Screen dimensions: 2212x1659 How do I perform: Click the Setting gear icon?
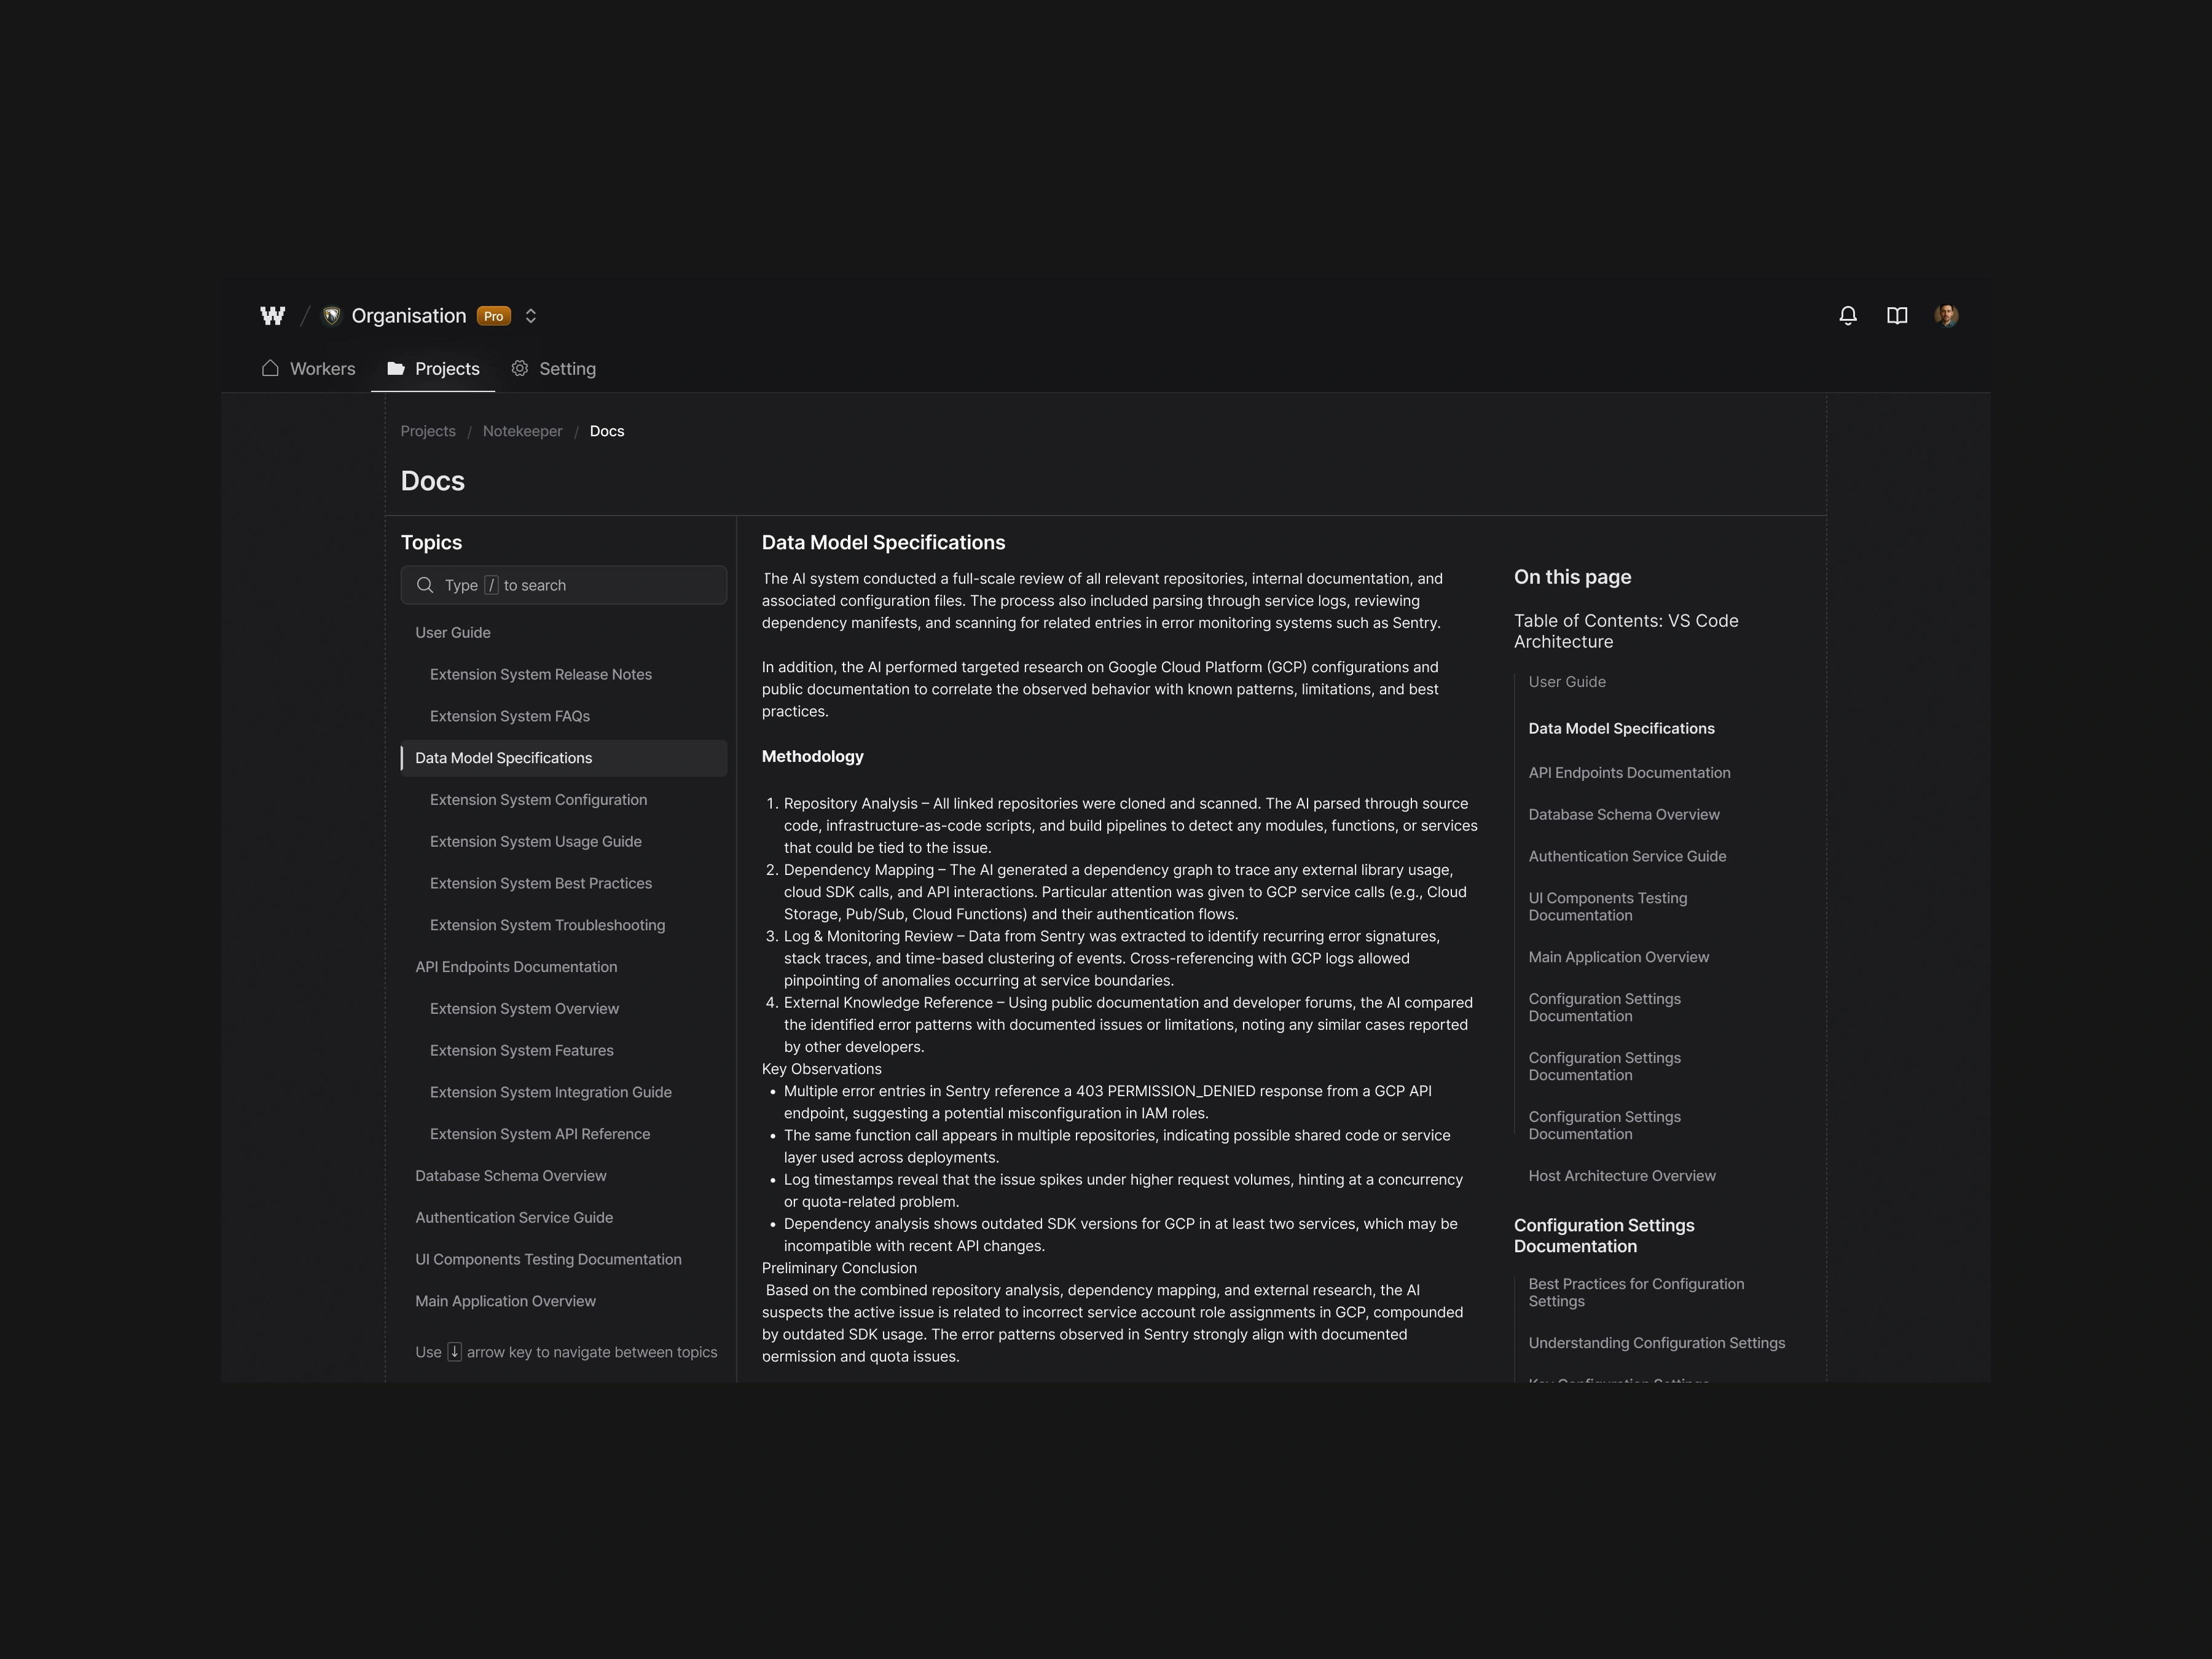coord(520,368)
